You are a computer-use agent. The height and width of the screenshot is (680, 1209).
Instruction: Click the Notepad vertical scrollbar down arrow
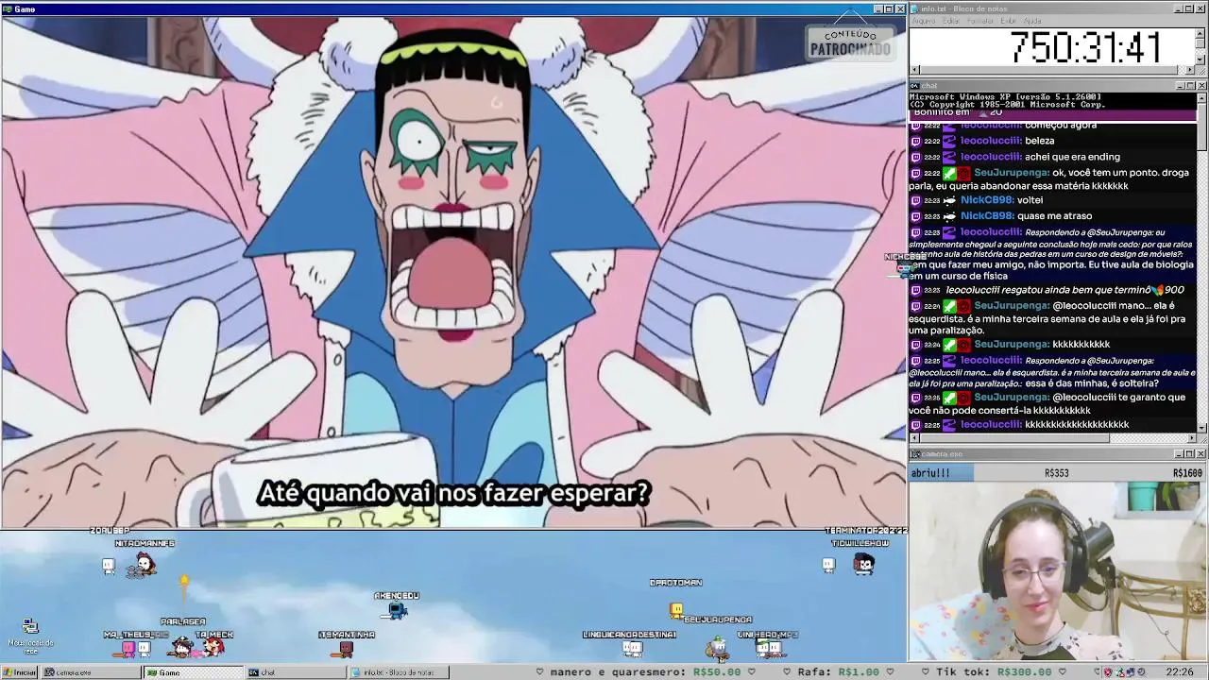tap(1201, 60)
